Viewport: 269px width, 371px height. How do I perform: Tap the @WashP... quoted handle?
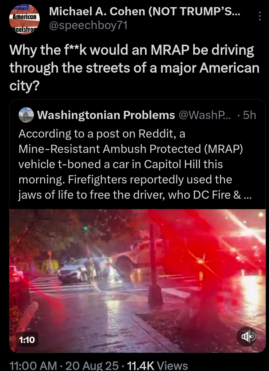(x=205, y=115)
